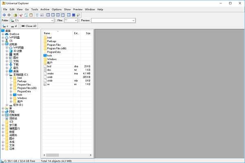This screenshot has height=163, width=245.
Task: Click the Copy icon in toolbar
Action: [x=26, y=15]
